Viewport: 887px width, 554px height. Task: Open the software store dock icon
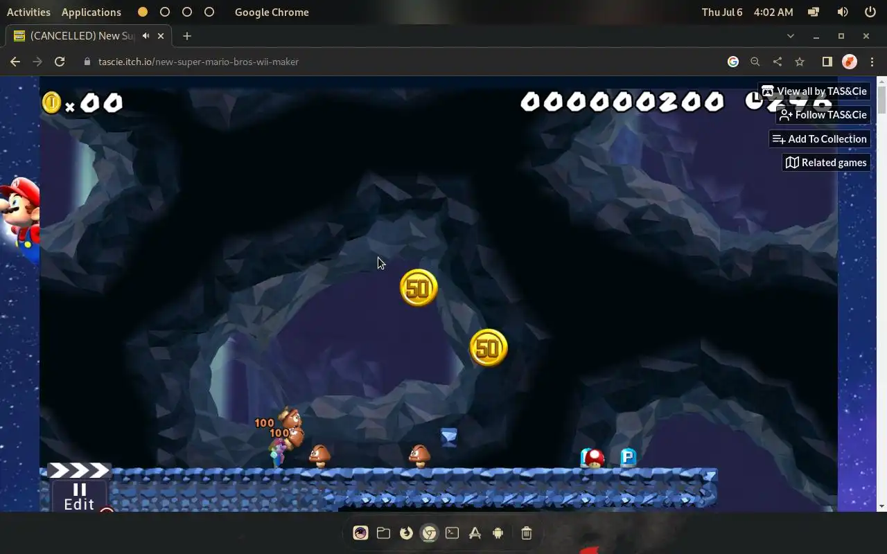coord(475,533)
